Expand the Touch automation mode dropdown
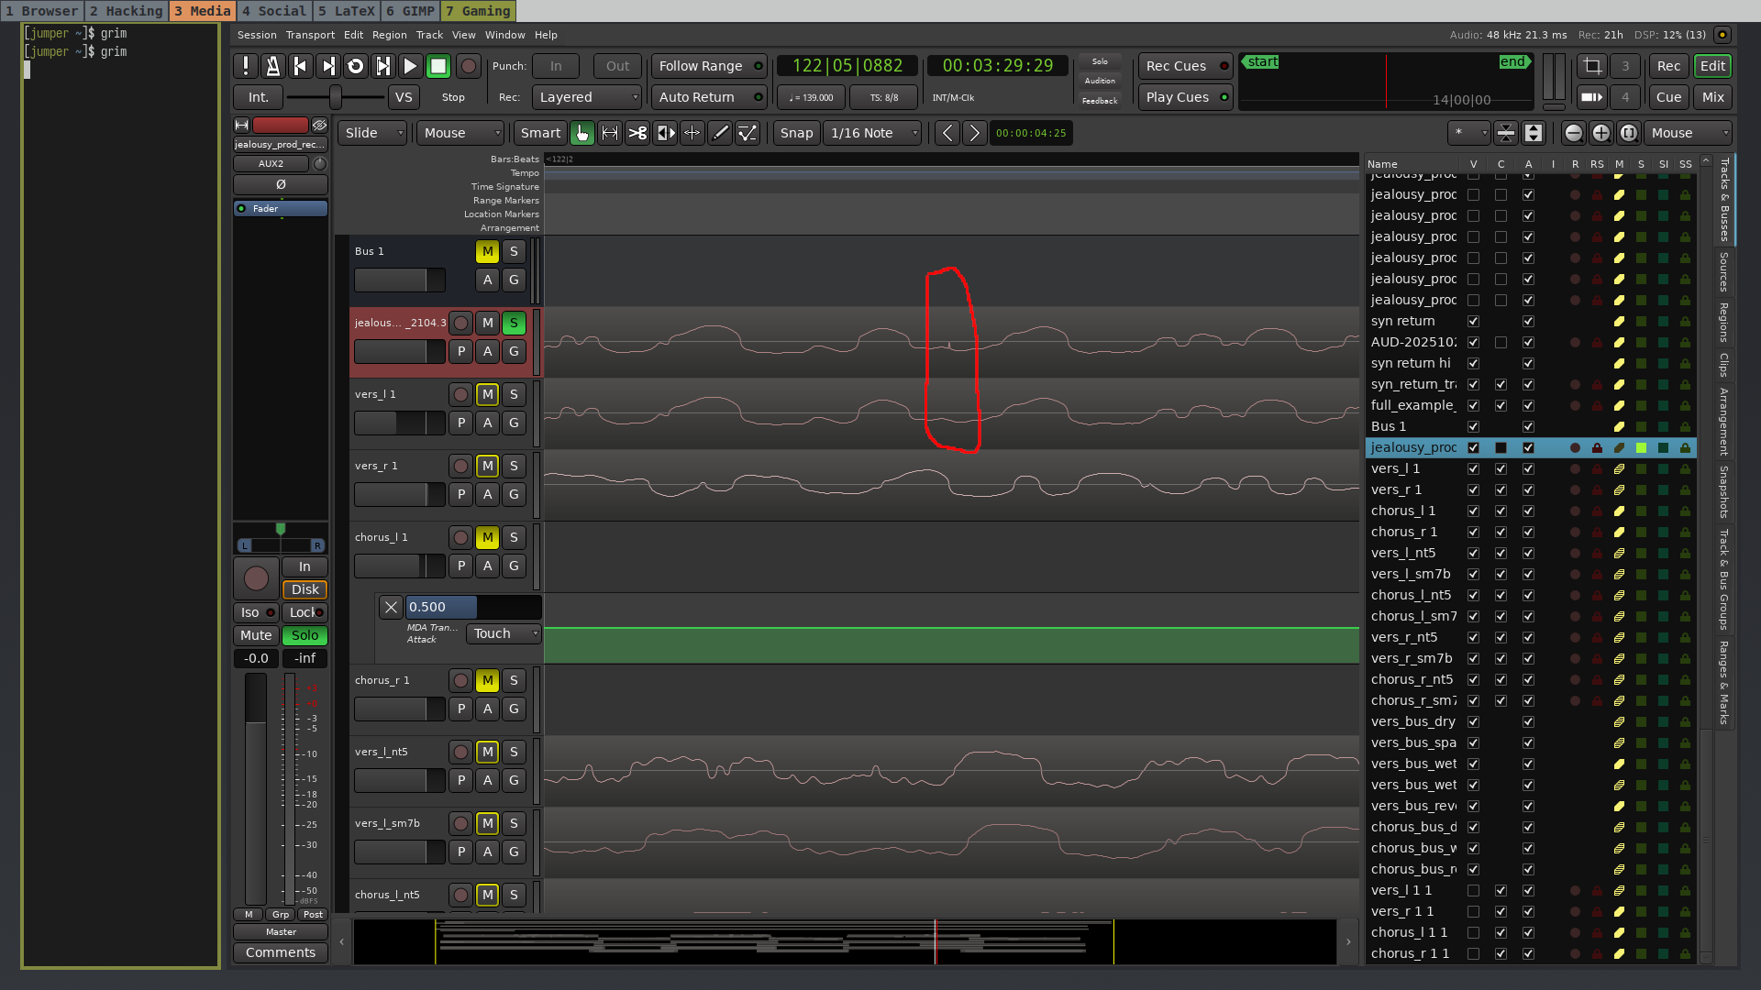Image resolution: width=1761 pixels, height=990 pixels. [x=504, y=633]
